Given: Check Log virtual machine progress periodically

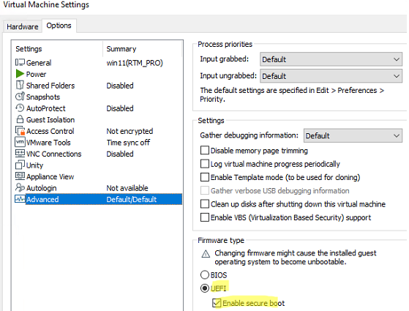Looking at the screenshot, I should point(205,164).
